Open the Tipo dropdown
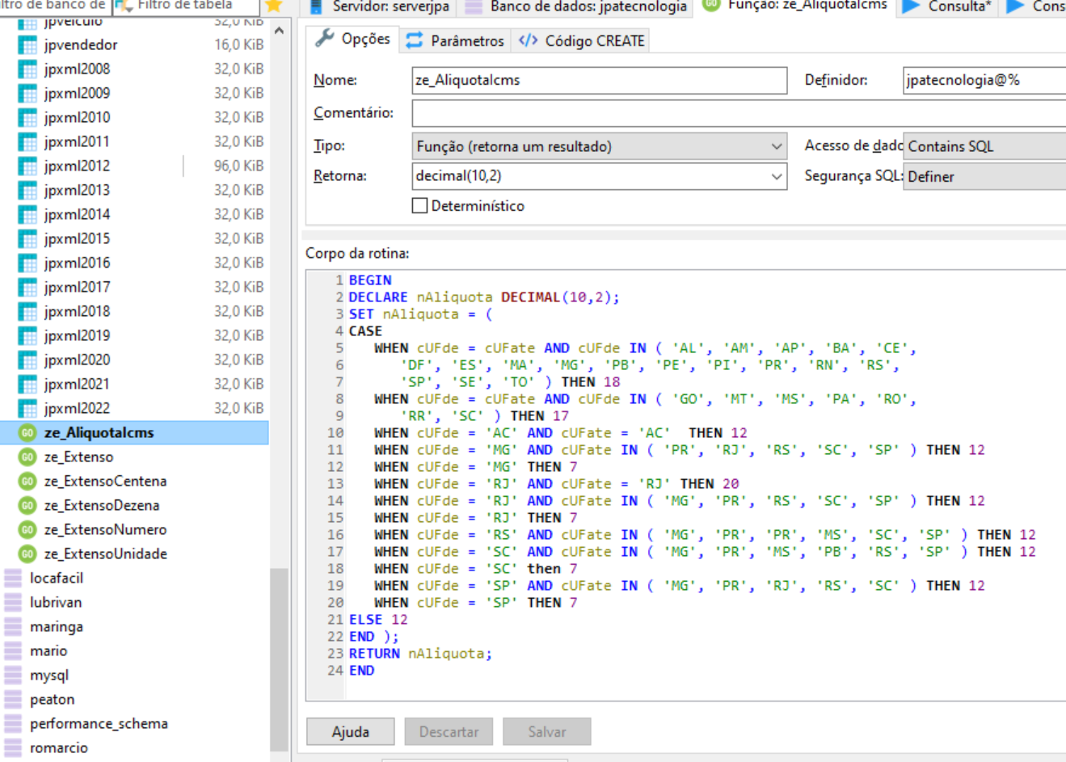Image resolution: width=1066 pixels, height=762 pixels. [x=599, y=146]
